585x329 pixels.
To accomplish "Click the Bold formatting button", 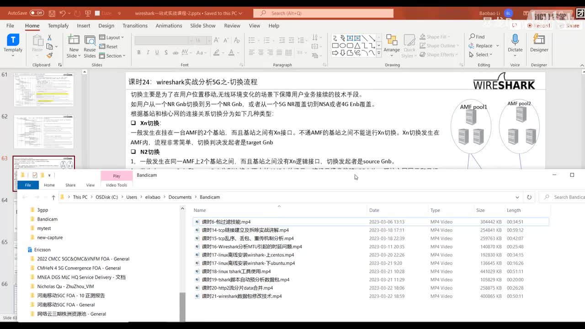I will [139, 53].
